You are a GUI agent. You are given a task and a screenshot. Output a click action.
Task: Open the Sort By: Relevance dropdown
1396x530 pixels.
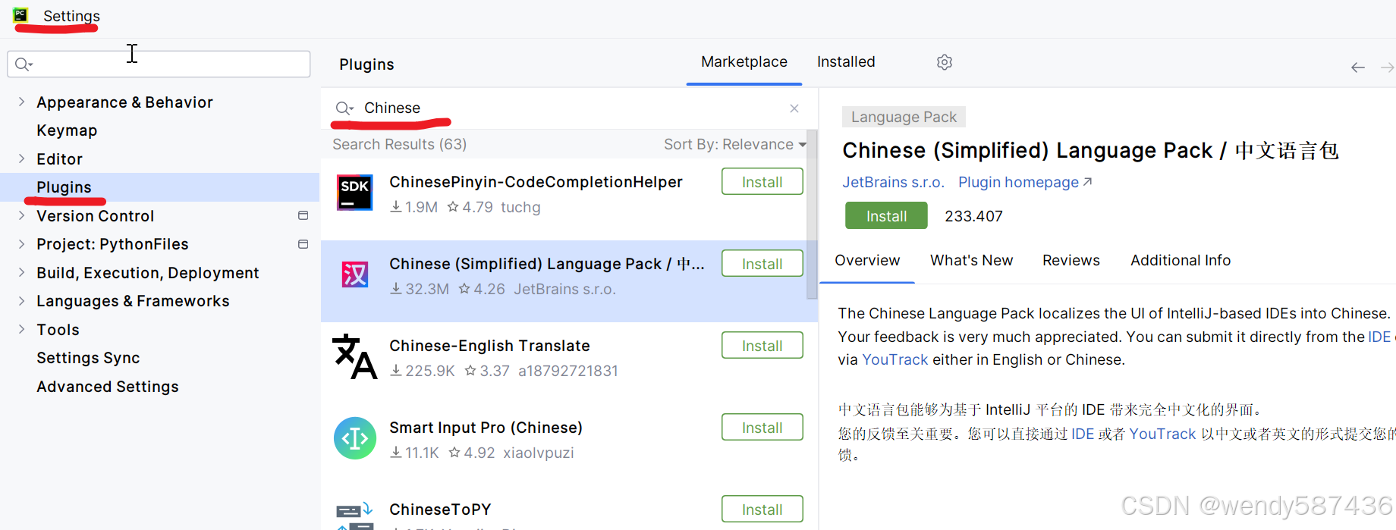pyautogui.click(x=734, y=144)
